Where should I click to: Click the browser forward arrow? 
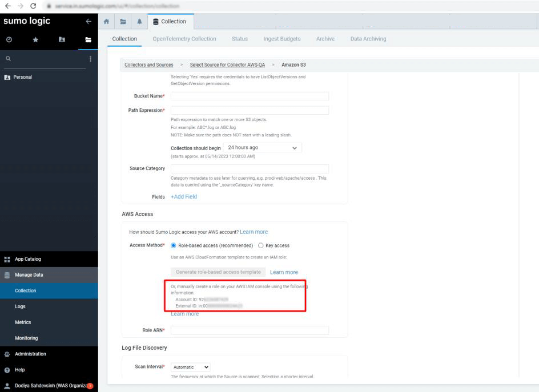(x=21, y=6)
